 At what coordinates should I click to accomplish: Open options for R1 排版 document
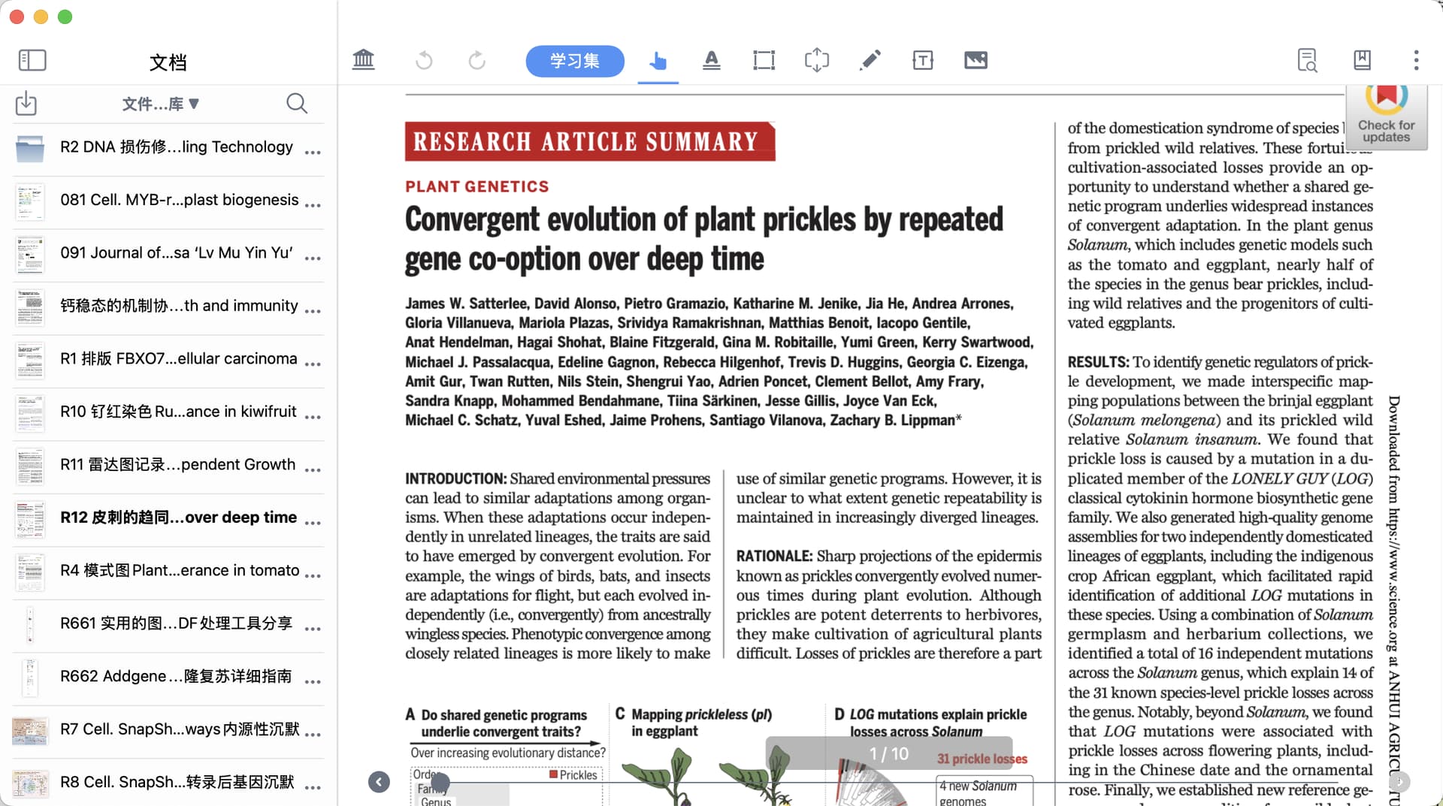click(313, 364)
